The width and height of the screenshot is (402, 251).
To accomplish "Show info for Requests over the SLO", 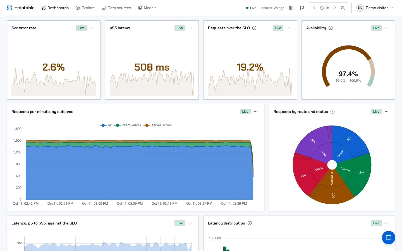I will click(x=254, y=28).
